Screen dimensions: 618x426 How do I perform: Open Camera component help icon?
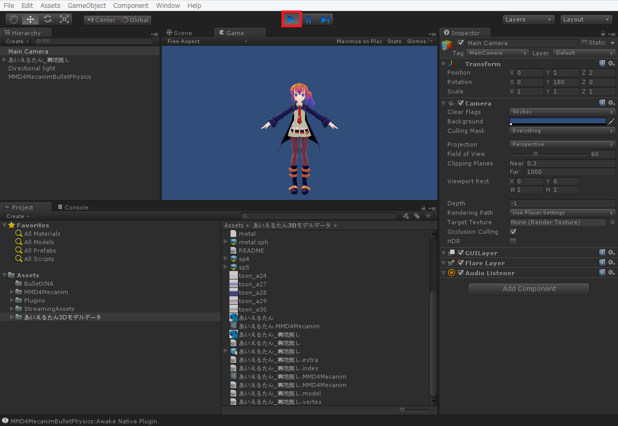pyautogui.click(x=602, y=103)
